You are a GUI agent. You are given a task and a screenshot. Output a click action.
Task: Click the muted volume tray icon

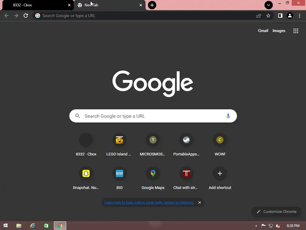point(278,226)
